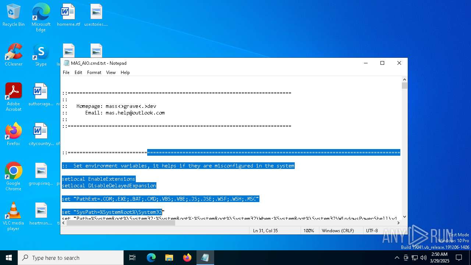The image size is (471, 265).
Task: Launch Firefox from desktop shortcut
Action: [x=14, y=134]
